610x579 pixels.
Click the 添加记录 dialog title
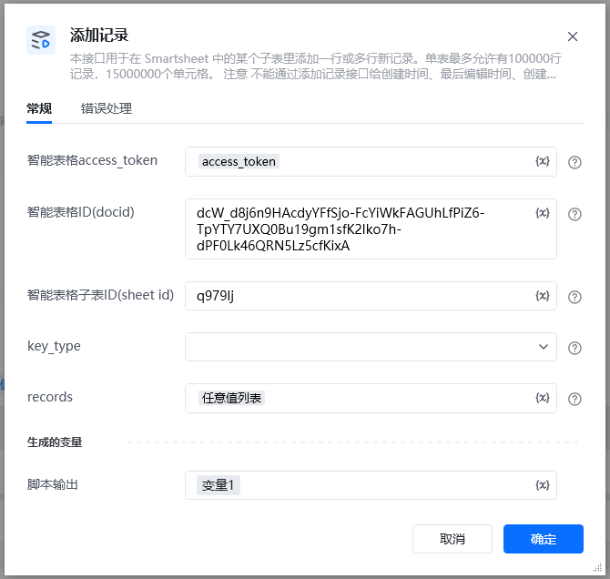click(x=99, y=35)
